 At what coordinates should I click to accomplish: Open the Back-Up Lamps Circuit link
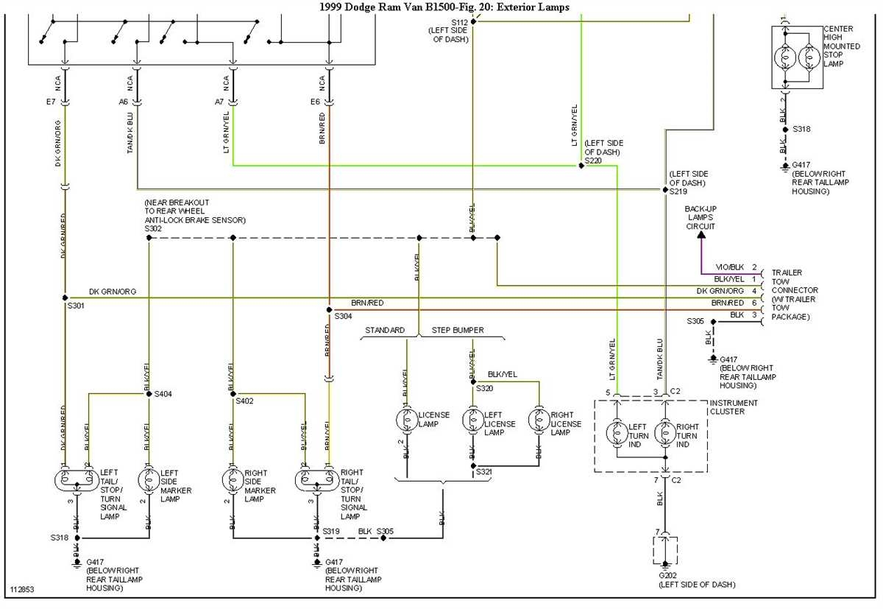pos(701,218)
